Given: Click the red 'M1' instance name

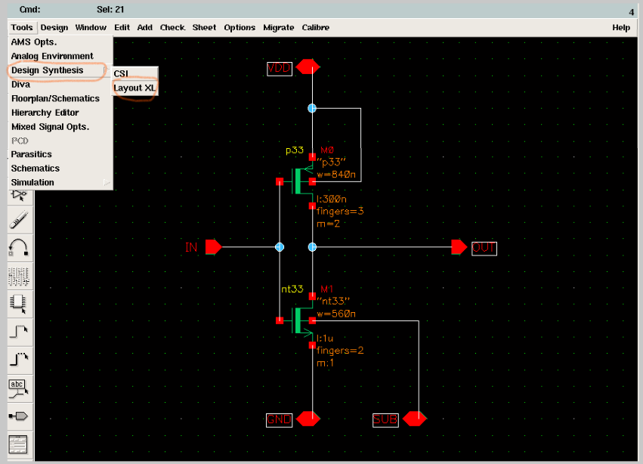Looking at the screenshot, I should point(327,289).
